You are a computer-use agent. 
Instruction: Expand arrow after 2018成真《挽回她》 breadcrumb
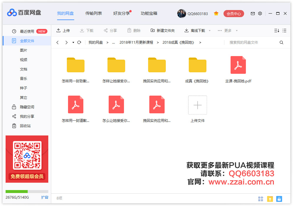[200, 42]
